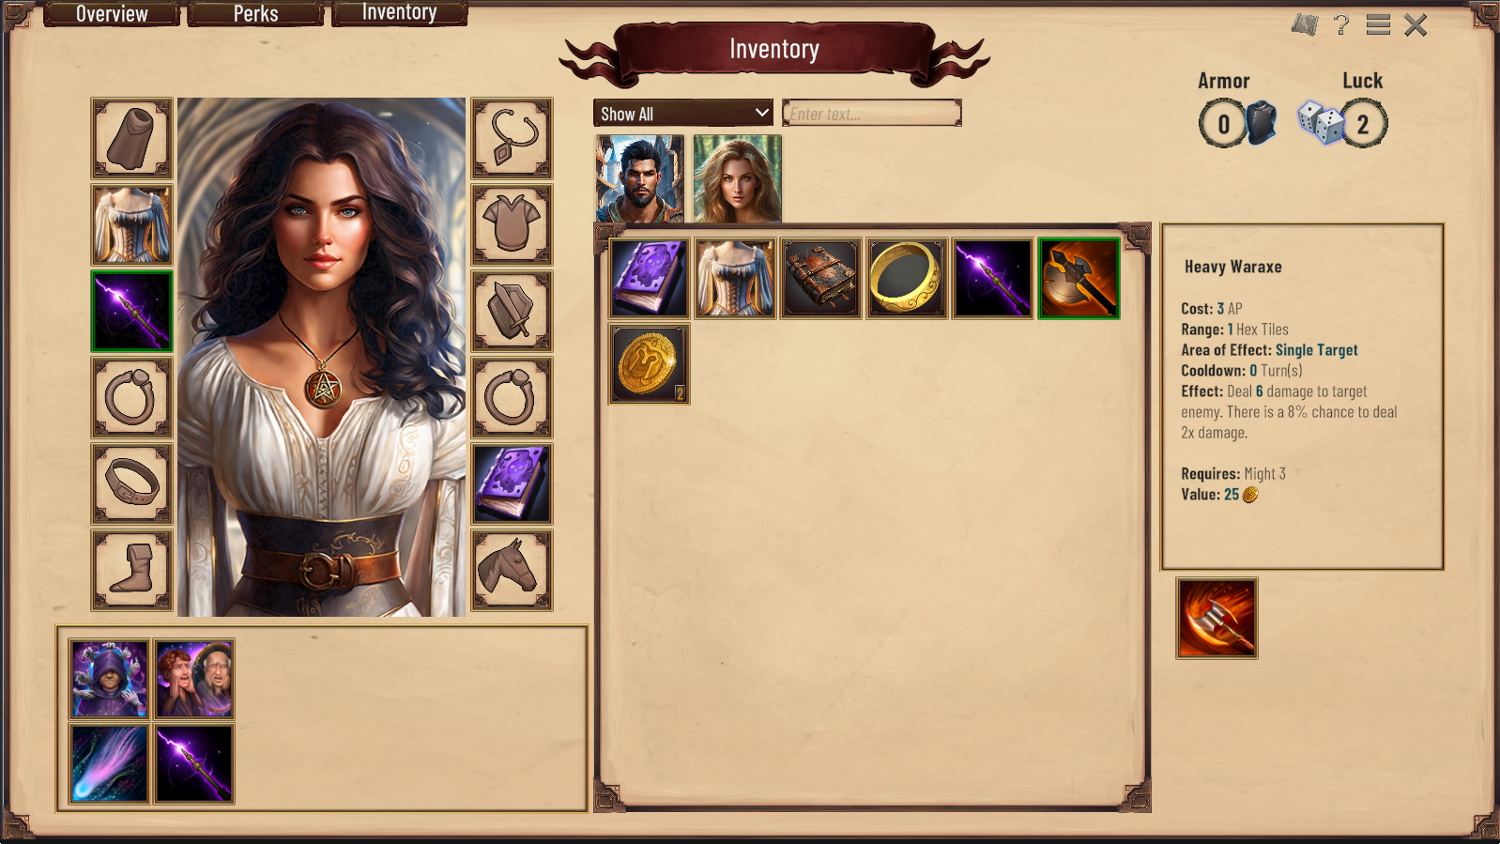Select the golden ring in inventory
The height and width of the screenshot is (844, 1500).
[907, 279]
